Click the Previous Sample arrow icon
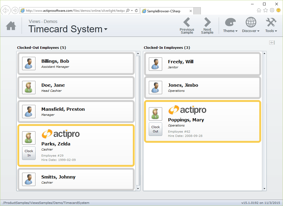The width and height of the screenshot is (283, 206). point(187,22)
